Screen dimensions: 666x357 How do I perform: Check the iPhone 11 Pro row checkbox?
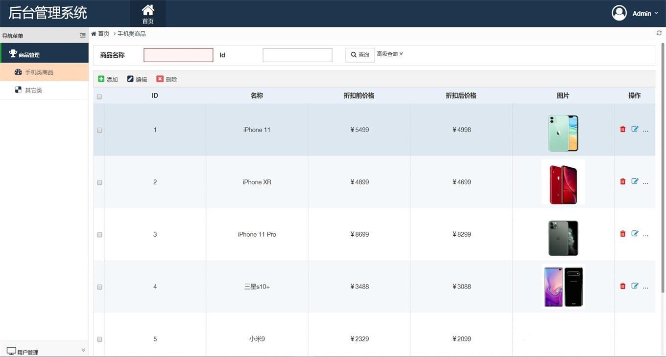pos(99,235)
